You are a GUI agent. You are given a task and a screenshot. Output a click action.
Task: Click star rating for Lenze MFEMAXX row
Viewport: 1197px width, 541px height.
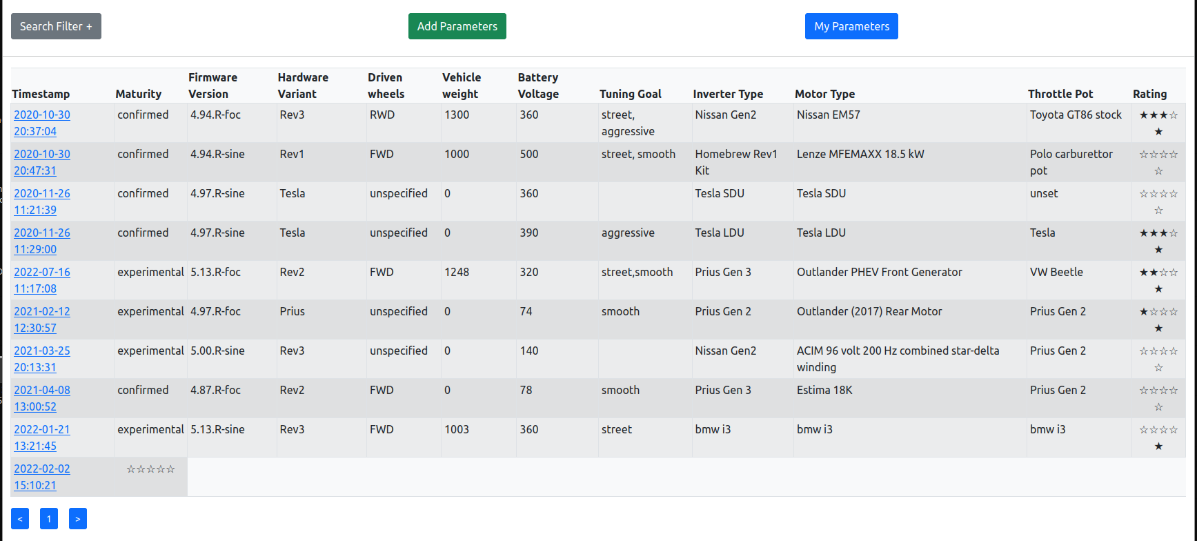coord(1158,162)
